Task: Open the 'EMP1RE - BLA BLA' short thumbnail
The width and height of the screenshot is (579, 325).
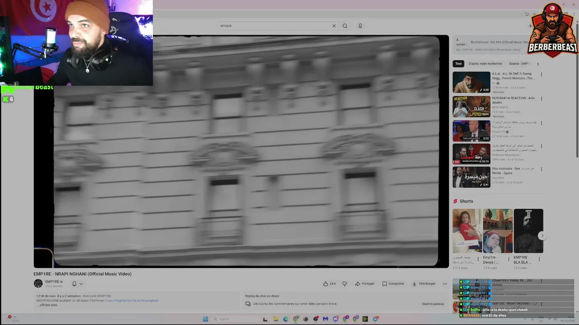Action: point(528,231)
